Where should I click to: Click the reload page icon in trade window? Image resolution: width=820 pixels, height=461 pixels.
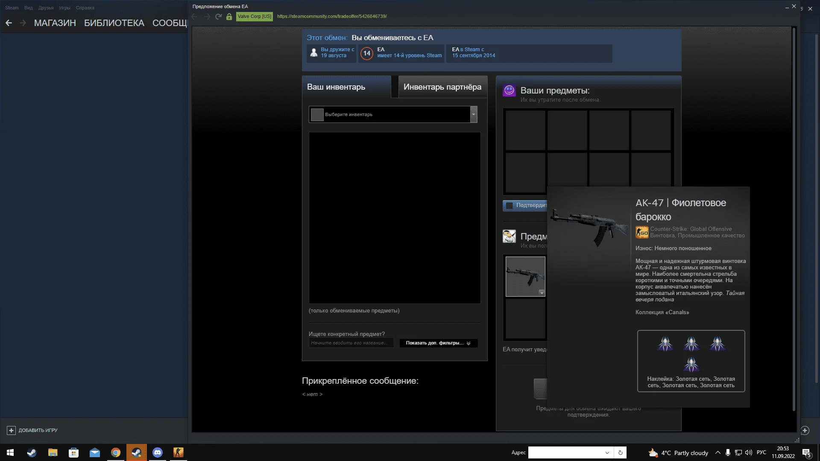click(218, 17)
